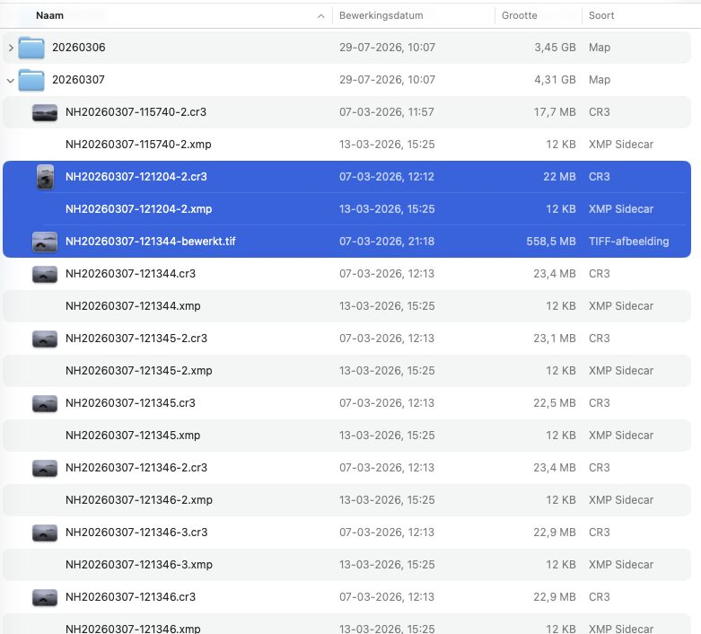Sort by the Grootte column header

[519, 15]
